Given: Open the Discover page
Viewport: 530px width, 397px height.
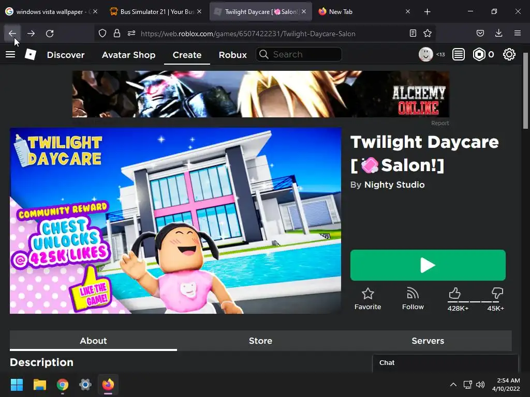Looking at the screenshot, I should 66,55.
